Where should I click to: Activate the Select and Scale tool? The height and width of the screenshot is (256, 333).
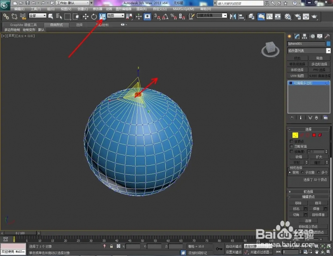(x=102, y=17)
